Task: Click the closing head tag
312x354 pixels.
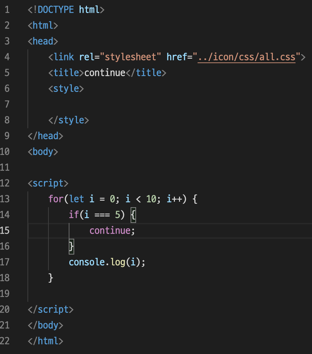Action: coord(45,136)
